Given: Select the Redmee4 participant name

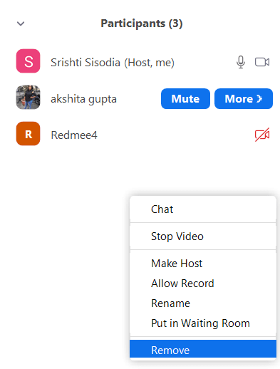Looking at the screenshot, I should 74,135.
